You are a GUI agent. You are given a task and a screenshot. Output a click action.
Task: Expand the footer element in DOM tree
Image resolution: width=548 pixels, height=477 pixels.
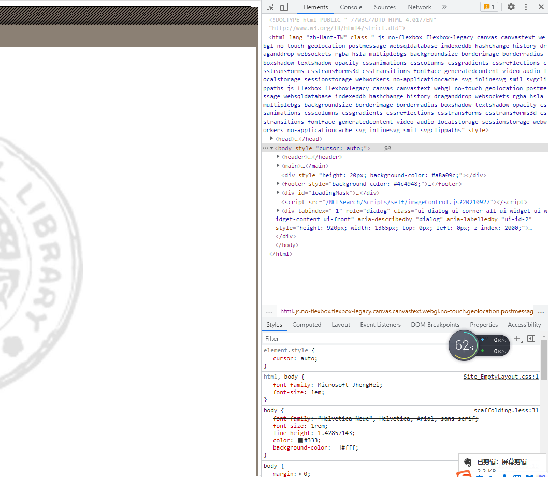tap(278, 184)
